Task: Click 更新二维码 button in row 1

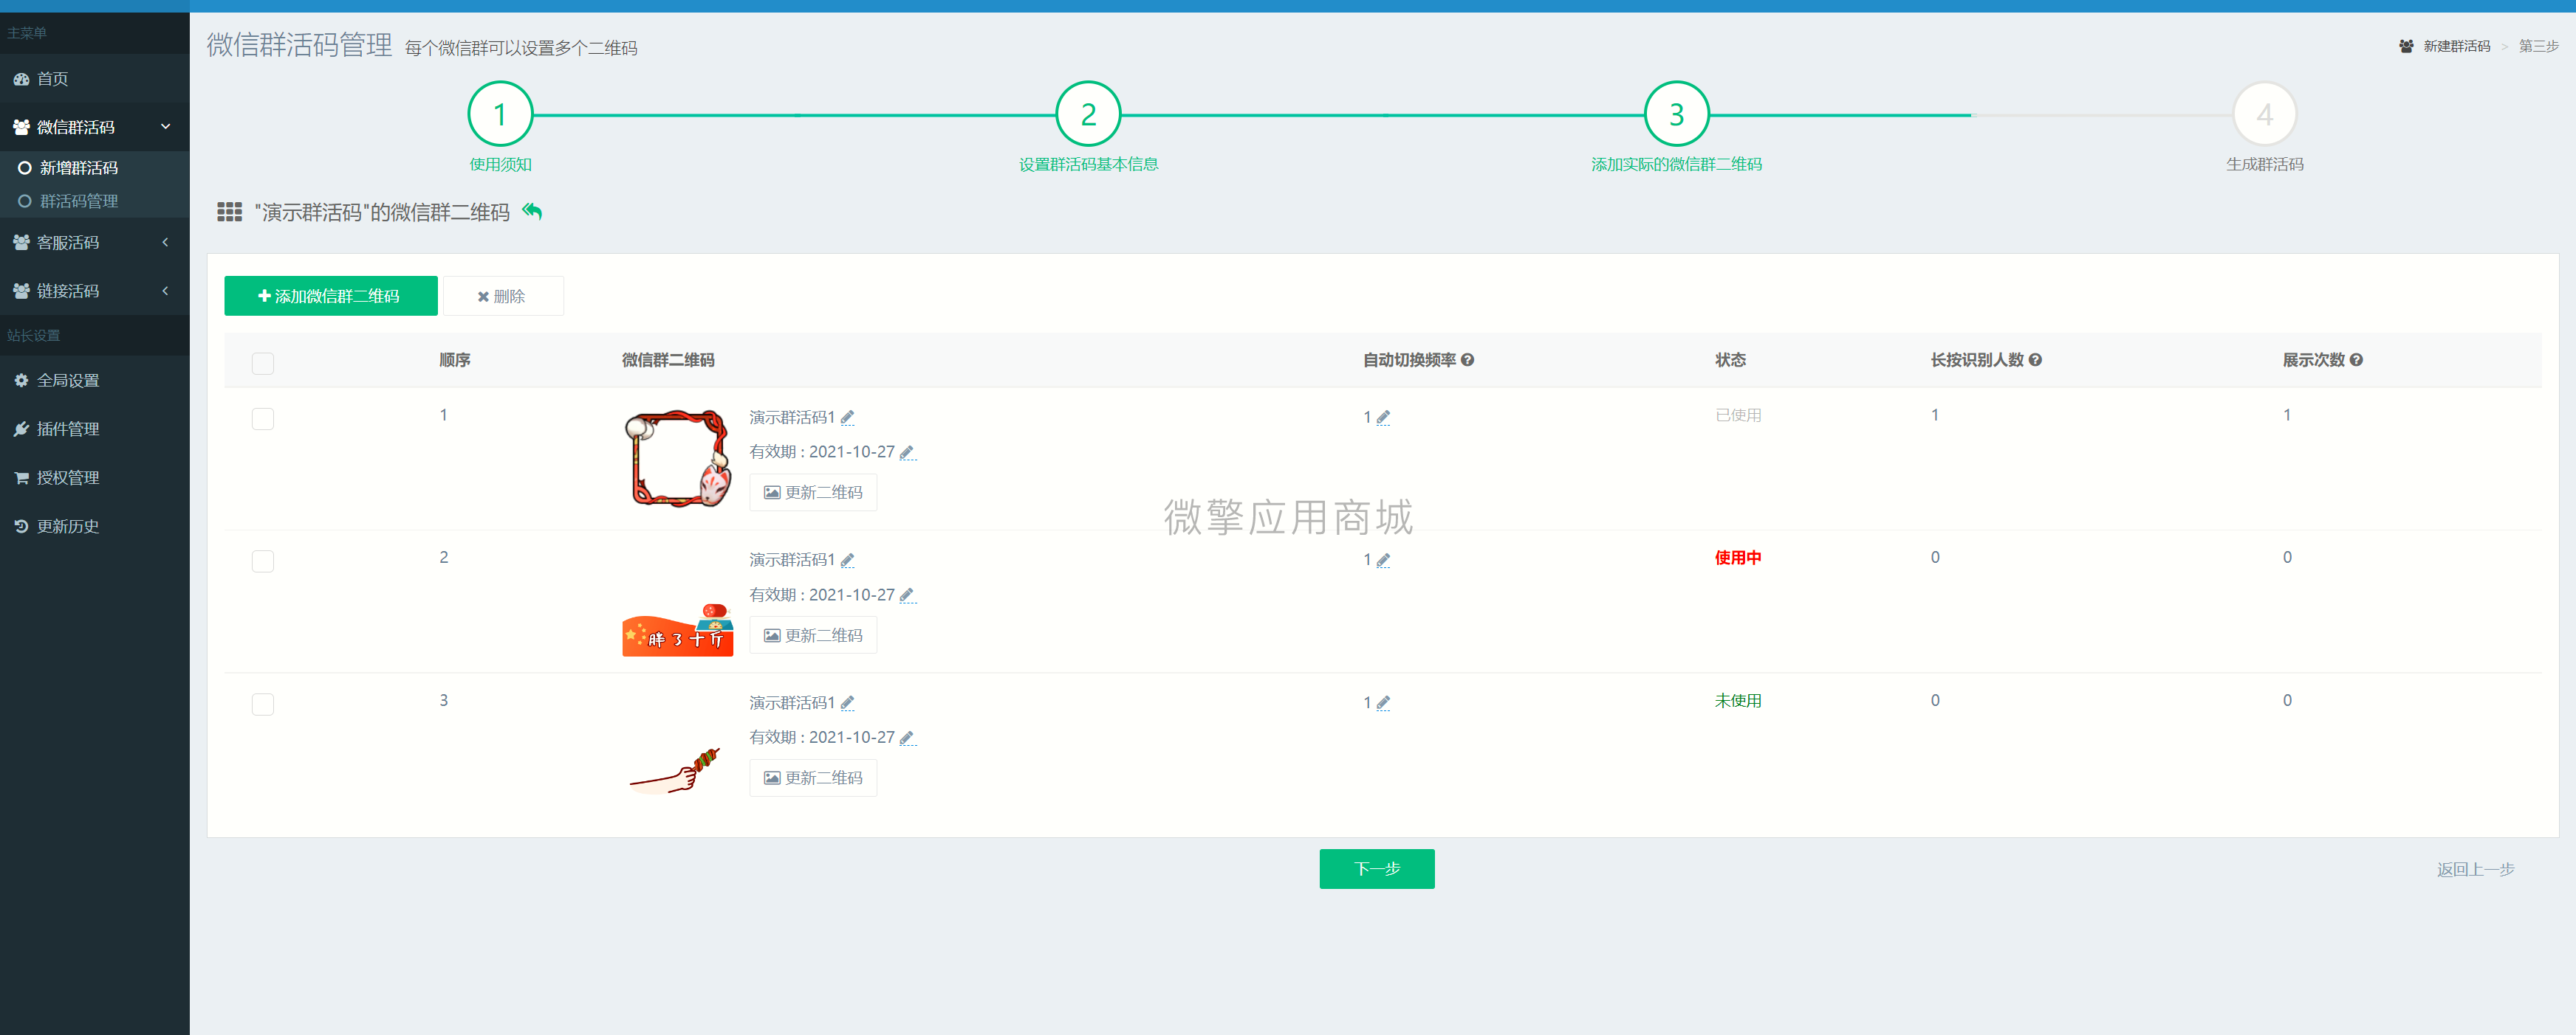Action: coord(813,493)
